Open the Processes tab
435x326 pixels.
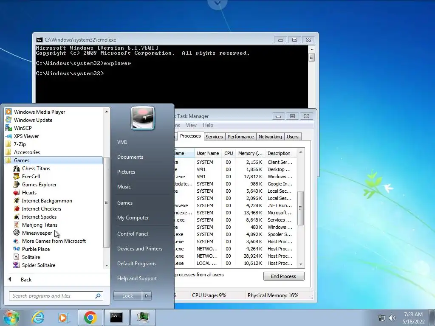(x=190, y=136)
